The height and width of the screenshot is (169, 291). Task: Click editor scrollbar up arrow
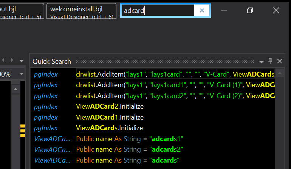16,89
